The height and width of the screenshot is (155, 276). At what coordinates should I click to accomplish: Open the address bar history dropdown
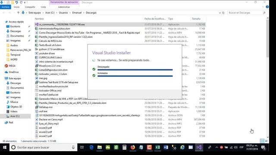220,12
